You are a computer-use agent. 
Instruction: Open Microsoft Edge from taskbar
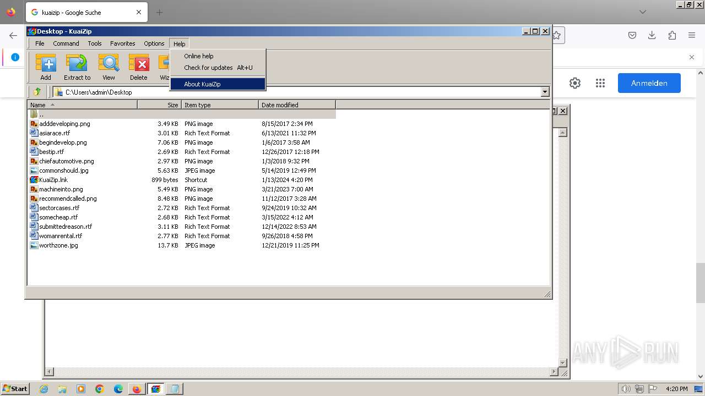118,389
